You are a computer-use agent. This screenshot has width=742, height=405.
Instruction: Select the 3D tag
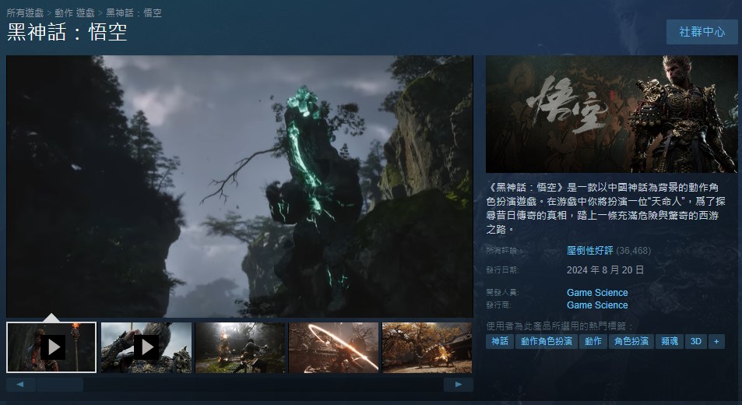695,341
